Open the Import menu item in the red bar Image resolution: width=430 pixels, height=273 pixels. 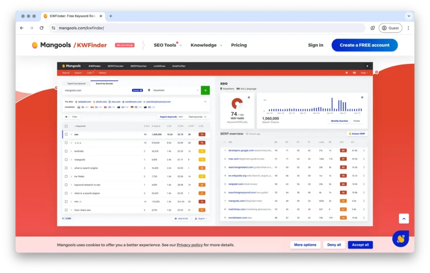[x=78, y=73]
